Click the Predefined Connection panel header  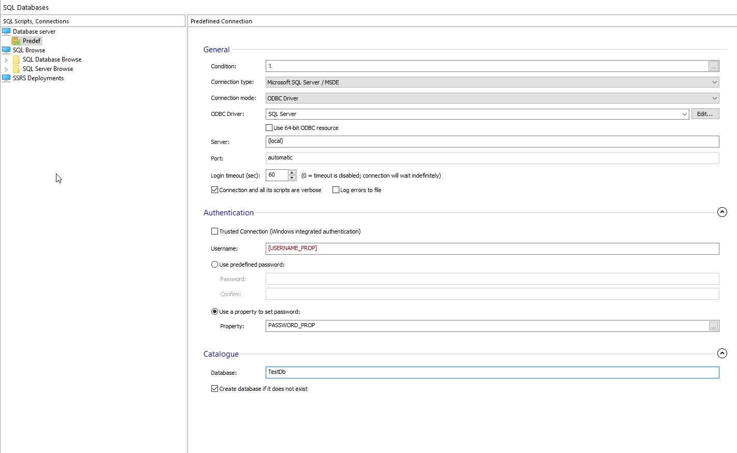point(462,21)
